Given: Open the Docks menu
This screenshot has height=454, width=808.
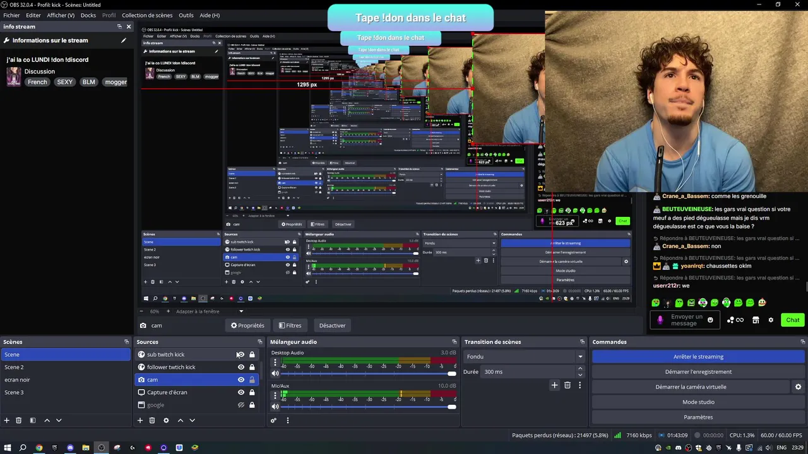Looking at the screenshot, I should [x=88, y=15].
